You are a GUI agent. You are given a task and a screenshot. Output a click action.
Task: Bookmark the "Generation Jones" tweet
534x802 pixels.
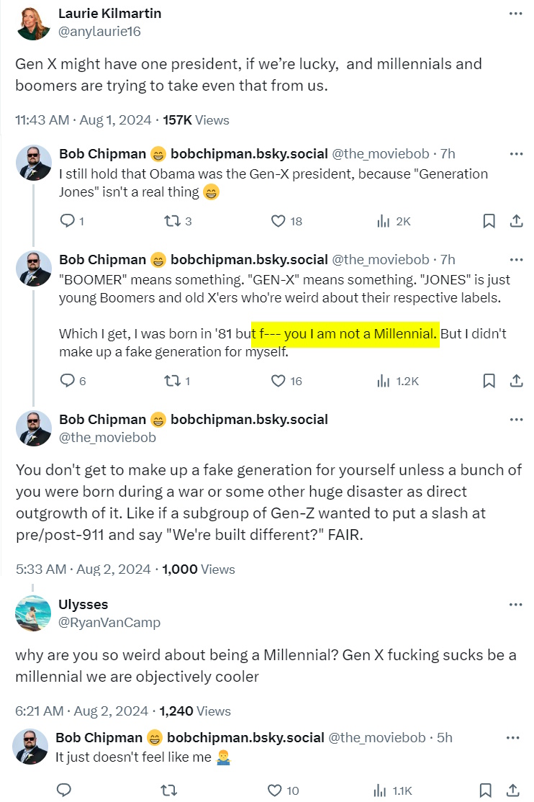(x=489, y=222)
